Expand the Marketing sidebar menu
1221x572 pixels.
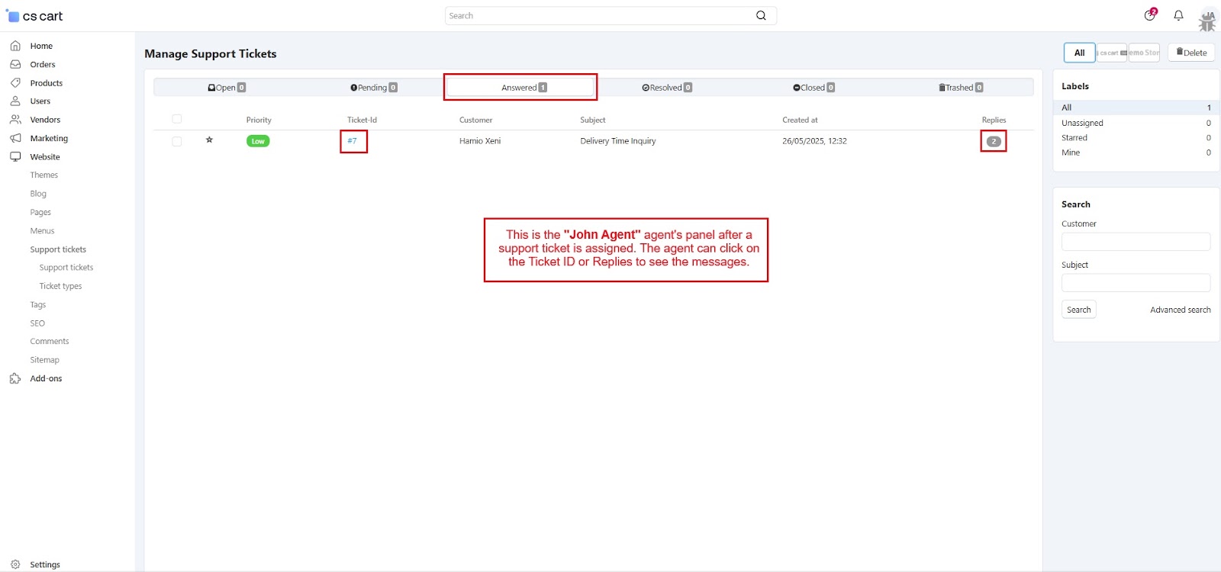(x=49, y=139)
